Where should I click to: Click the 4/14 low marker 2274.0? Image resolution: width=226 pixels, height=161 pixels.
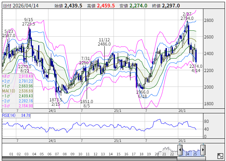196,66
